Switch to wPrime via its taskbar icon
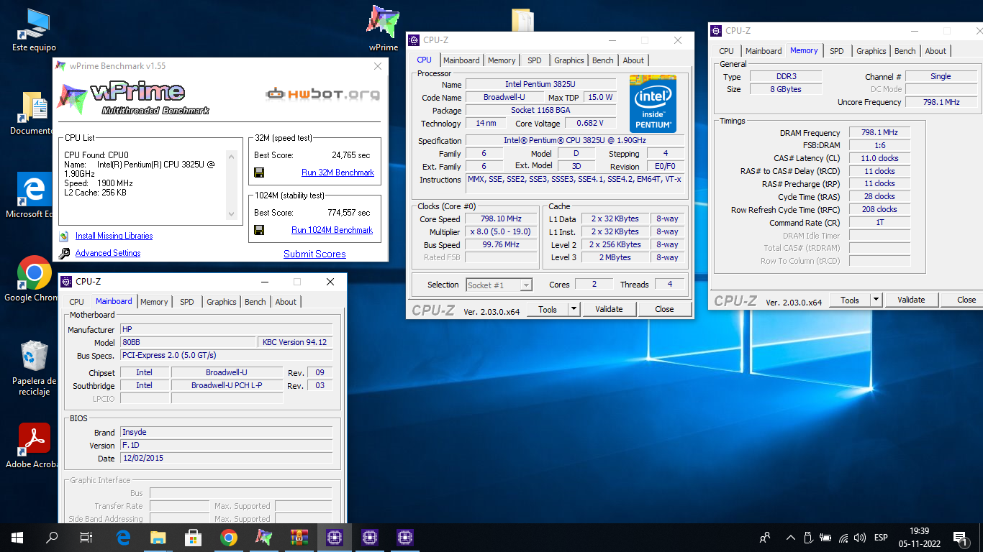The width and height of the screenshot is (983, 552). click(264, 537)
